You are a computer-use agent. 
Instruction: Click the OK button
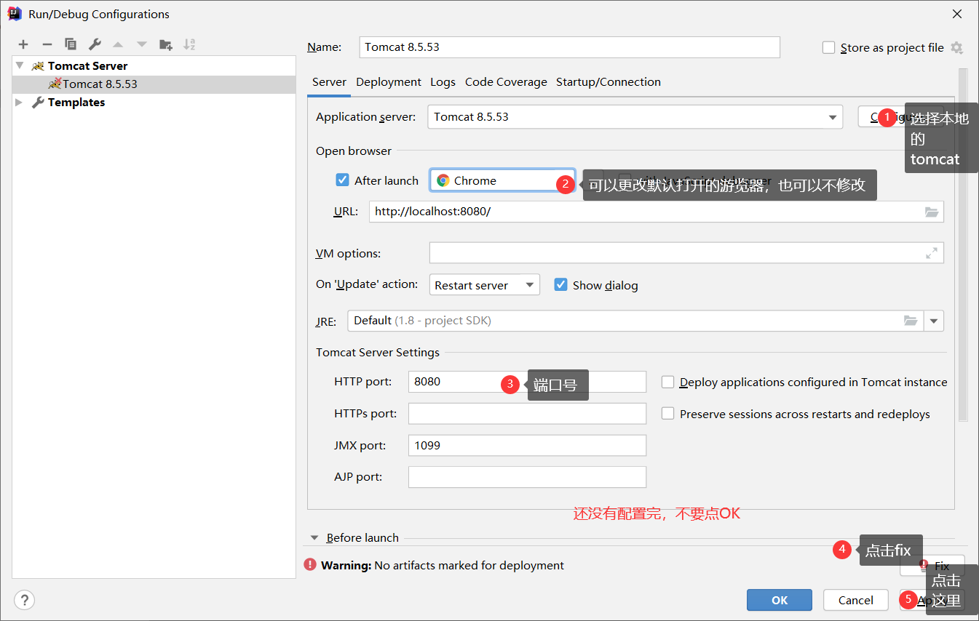[x=780, y=600]
